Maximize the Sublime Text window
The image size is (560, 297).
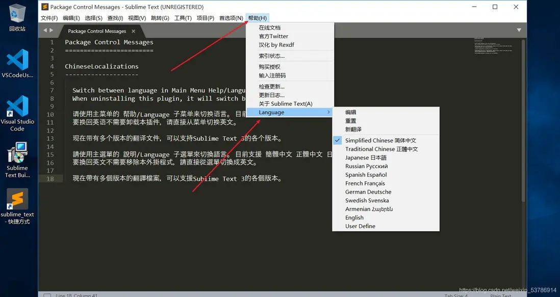pos(495,7)
